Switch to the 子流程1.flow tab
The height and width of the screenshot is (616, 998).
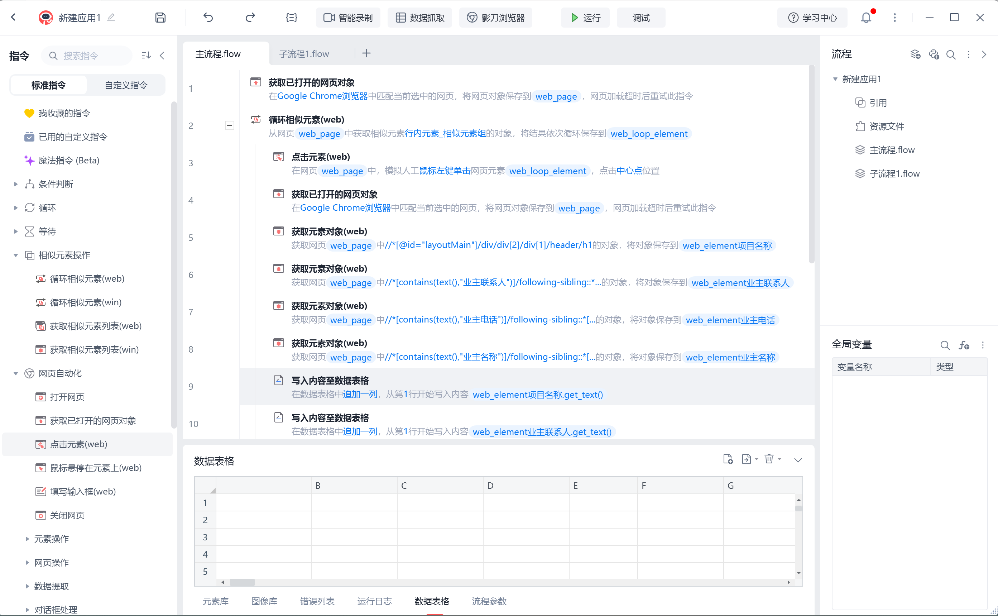pos(304,54)
